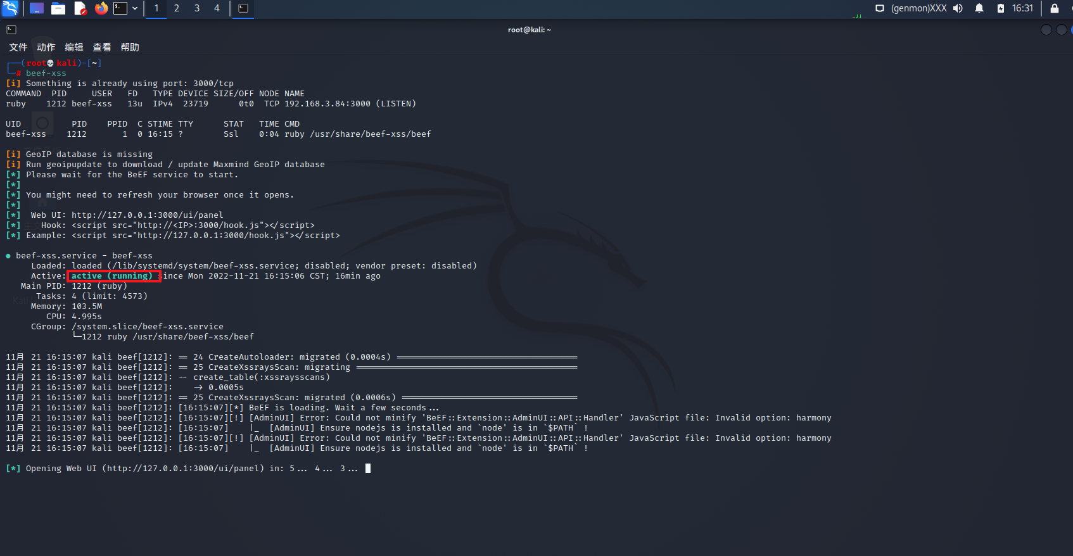The width and height of the screenshot is (1073, 556).
Task: Click the CGroup child "1212 ruby" process line
Action: [x=163, y=337]
